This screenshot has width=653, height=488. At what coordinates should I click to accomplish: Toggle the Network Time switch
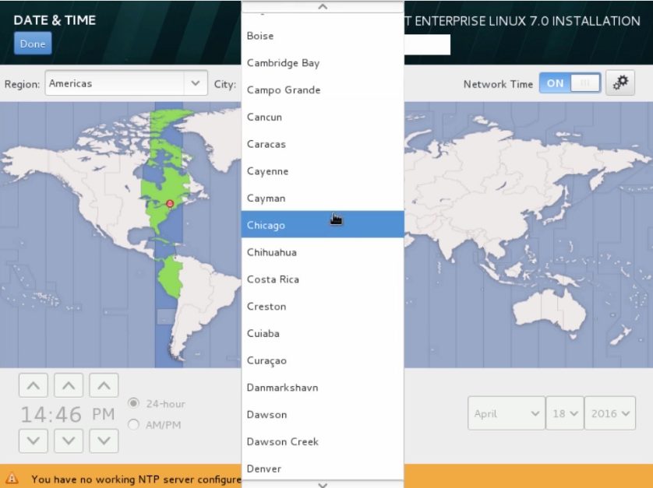click(x=570, y=83)
